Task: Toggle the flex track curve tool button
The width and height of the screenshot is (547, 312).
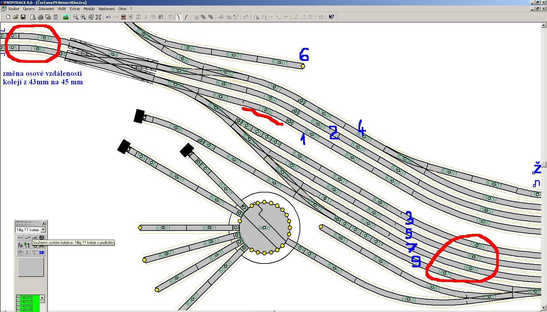Action: coord(178,17)
